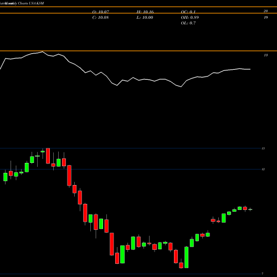Click the 12 label on the lower price axis

[x=263, y=170]
